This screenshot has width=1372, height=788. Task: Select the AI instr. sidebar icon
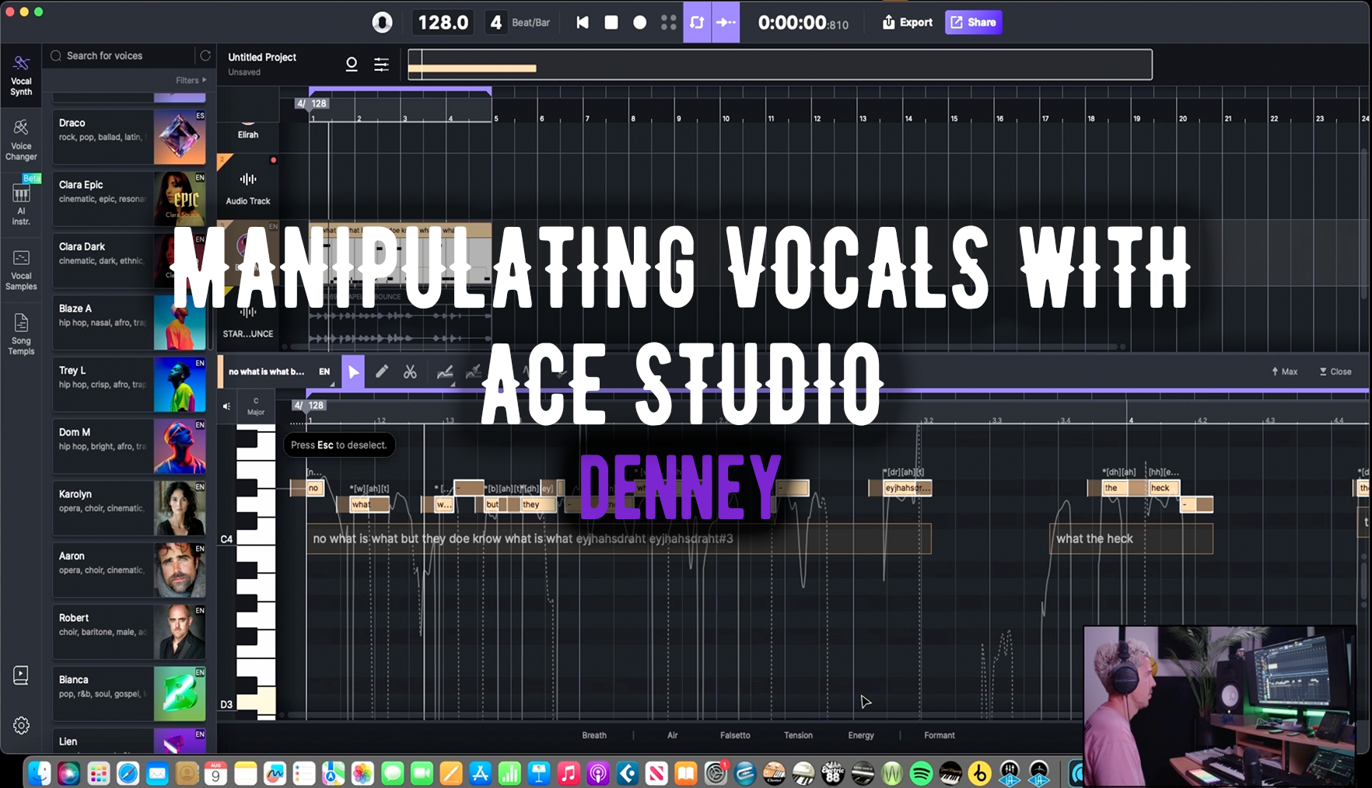[x=20, y=200]
